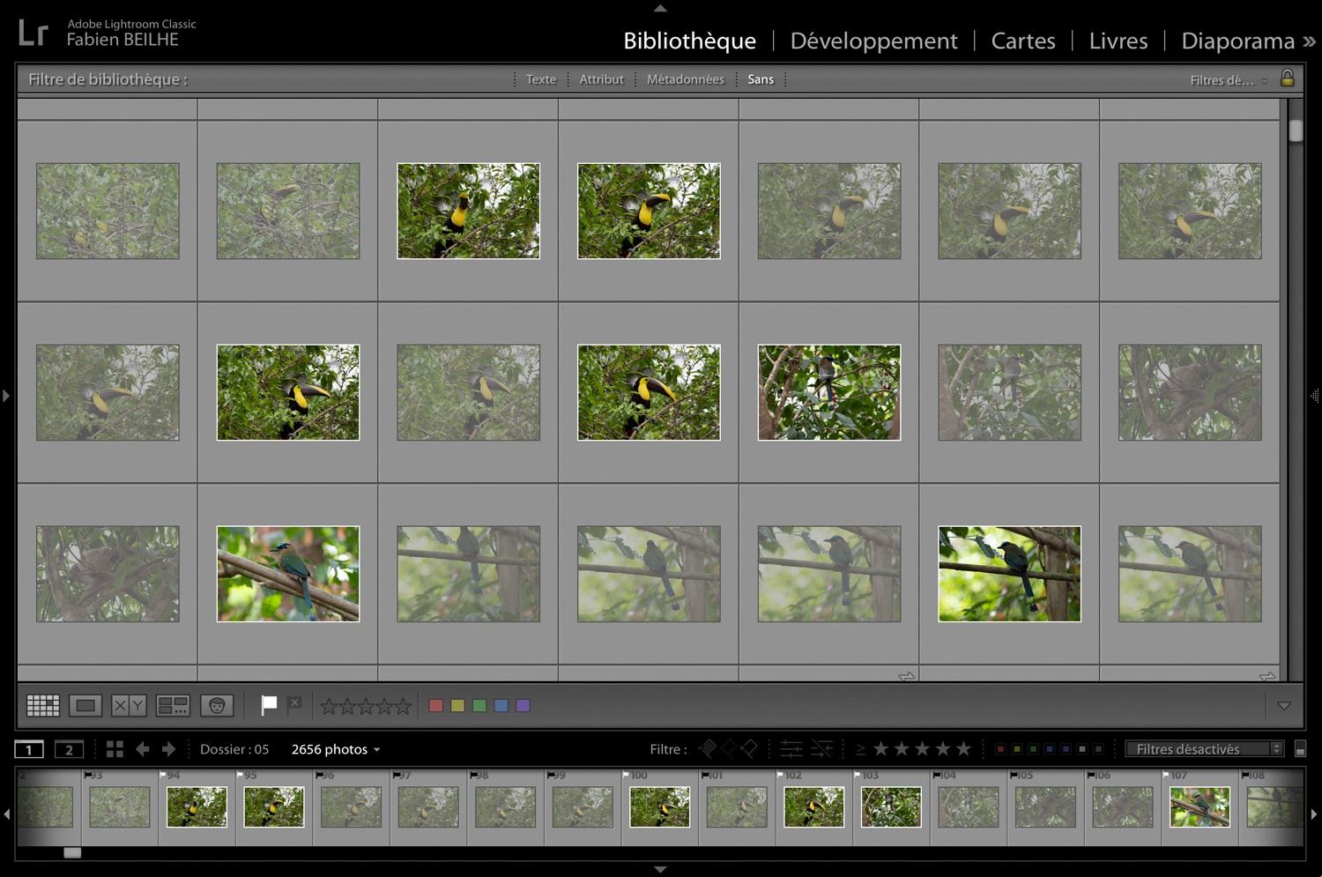Set photo as rejected flag
This screenshot has height=877, width=1322.
coord(294,704)
